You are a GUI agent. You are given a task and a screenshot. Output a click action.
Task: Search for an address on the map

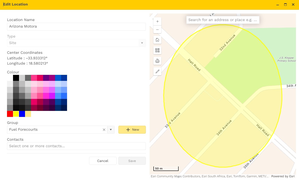[223, 20]
